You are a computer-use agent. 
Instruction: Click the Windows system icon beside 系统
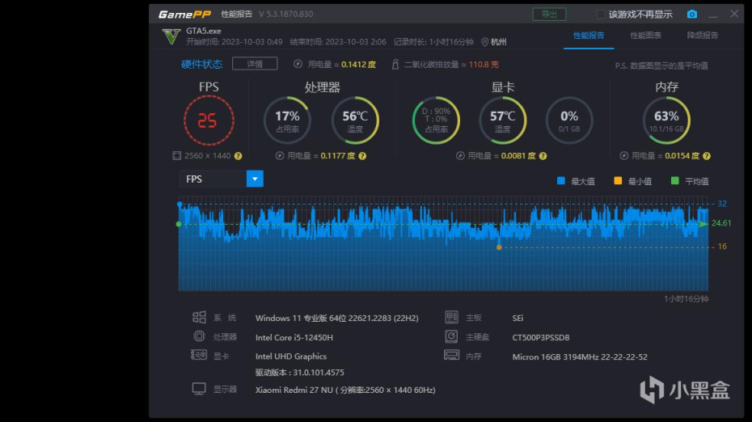click(x=199, y=317)
